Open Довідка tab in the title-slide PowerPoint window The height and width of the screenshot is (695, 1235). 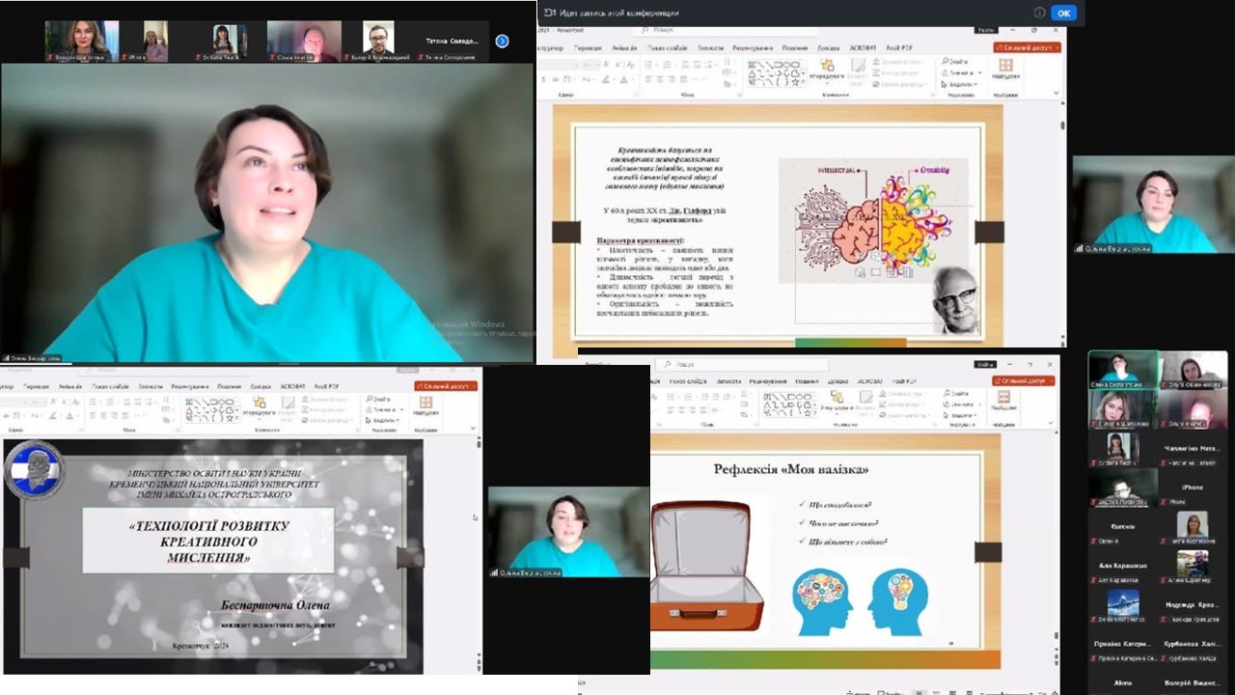[261, 386]
